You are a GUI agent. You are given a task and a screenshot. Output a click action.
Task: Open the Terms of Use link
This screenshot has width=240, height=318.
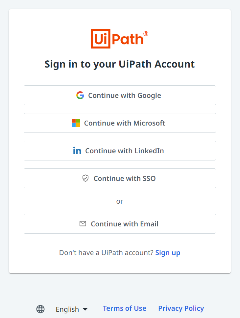pos(124,308)
